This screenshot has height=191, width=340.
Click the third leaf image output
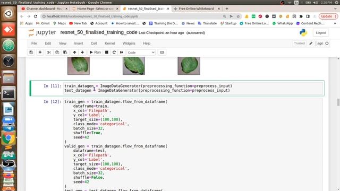[189, 66]
